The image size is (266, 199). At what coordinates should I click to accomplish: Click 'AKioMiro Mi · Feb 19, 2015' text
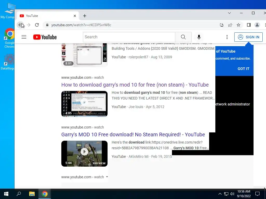(150, 157)
